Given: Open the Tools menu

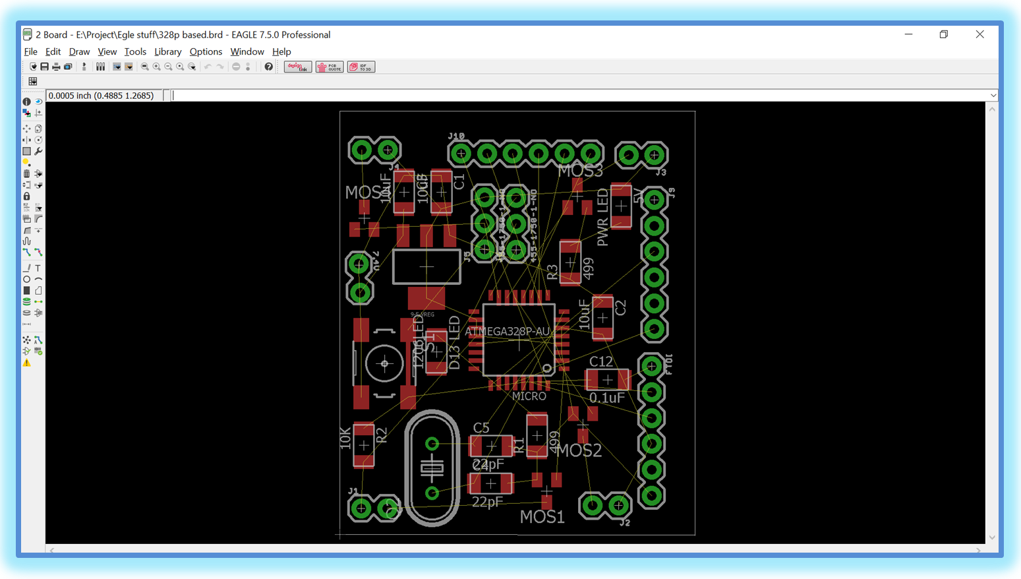Looking at the screenshot, I should coord(135,51).
